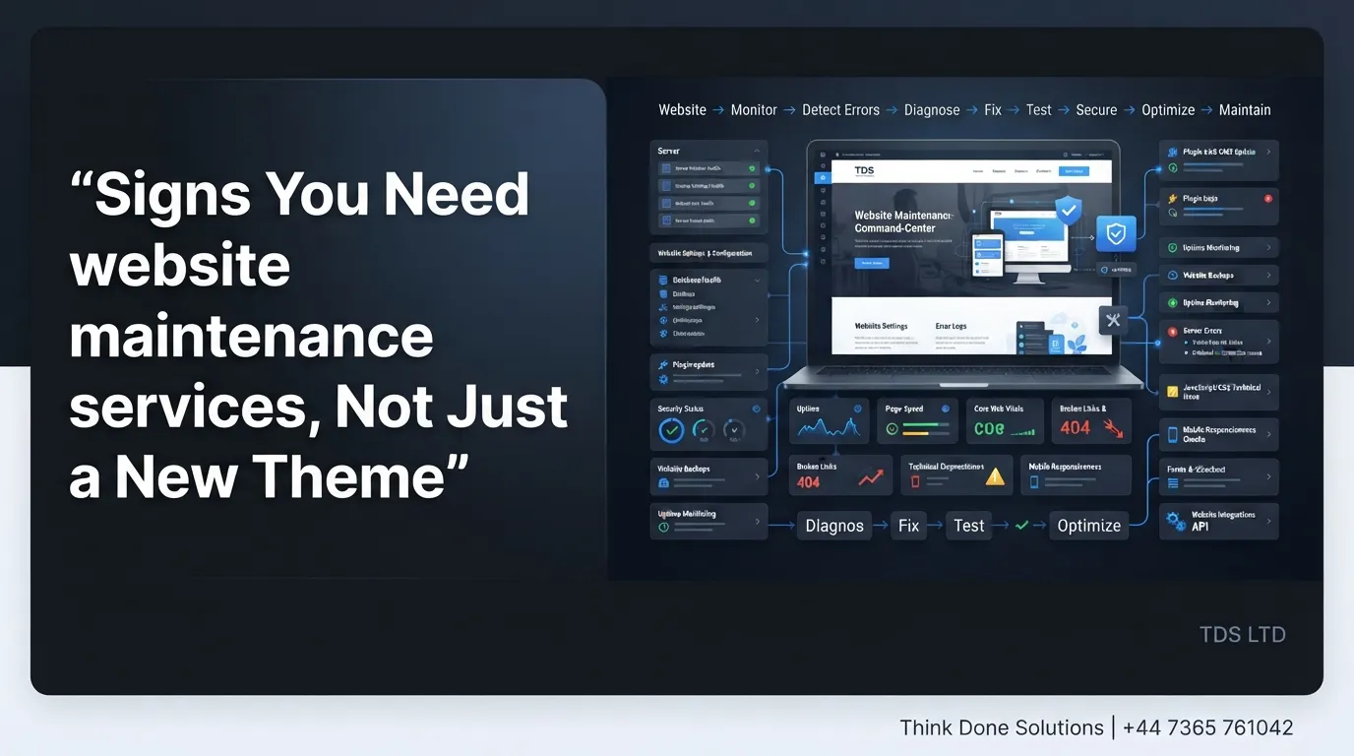The width and height of the screenshot is (1354, 756).
Task: Click the boxed Dlagnos button
Action: pos(834,526)
